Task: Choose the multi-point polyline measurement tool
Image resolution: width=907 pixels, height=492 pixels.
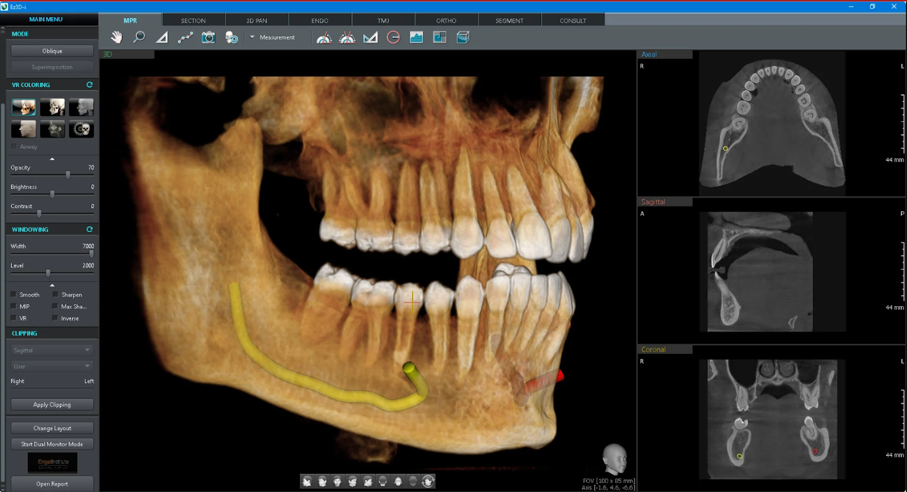Action: click(x=185, y=37)
